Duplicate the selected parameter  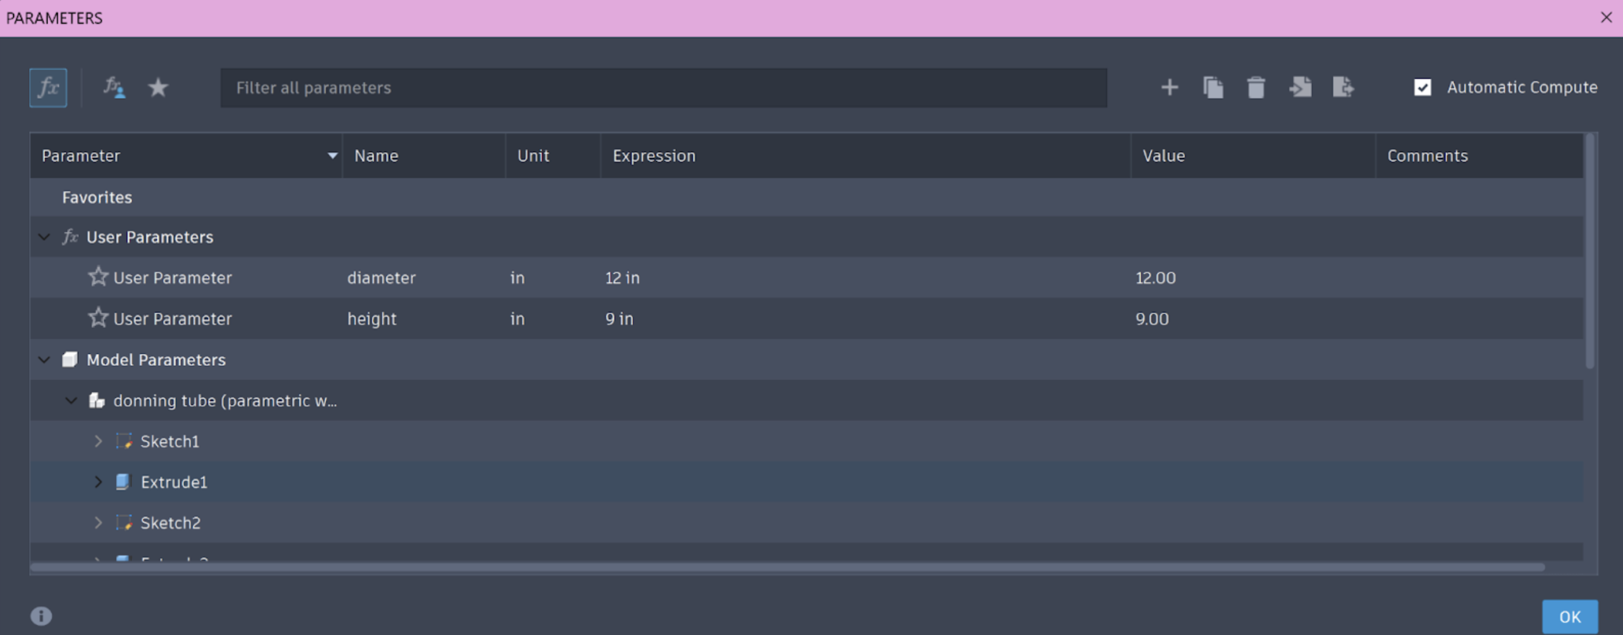(x=1213, y=87)
